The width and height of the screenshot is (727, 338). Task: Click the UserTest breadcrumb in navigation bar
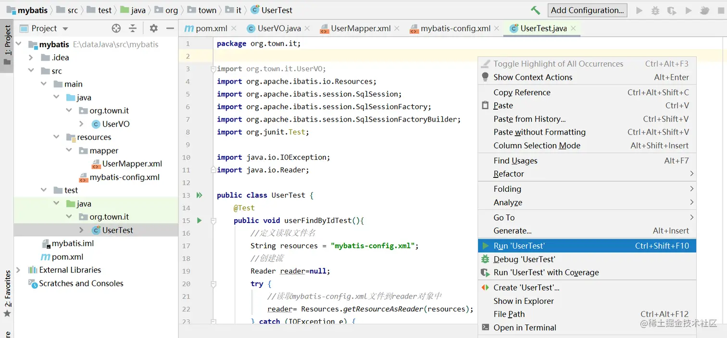click(x=271, y=10)
